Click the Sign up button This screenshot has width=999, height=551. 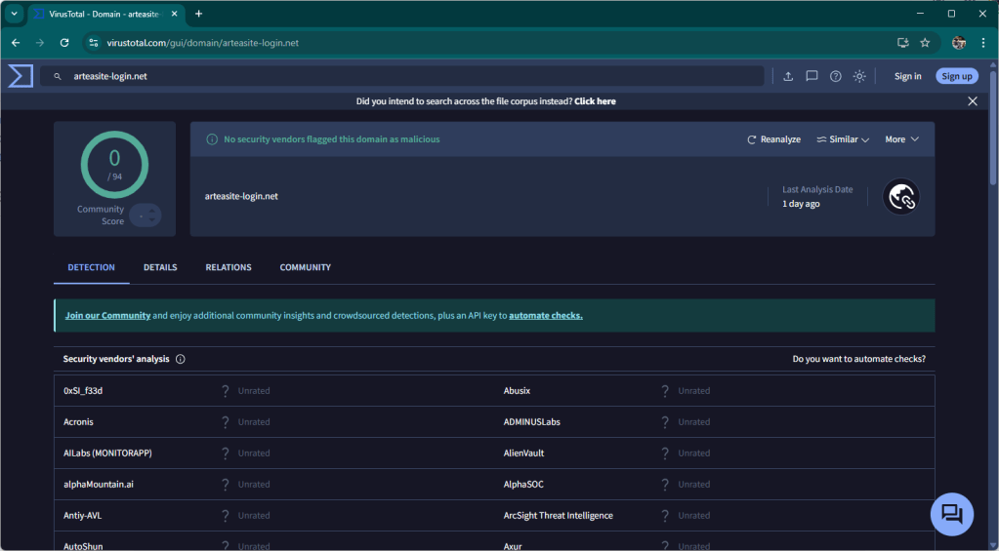956,76
